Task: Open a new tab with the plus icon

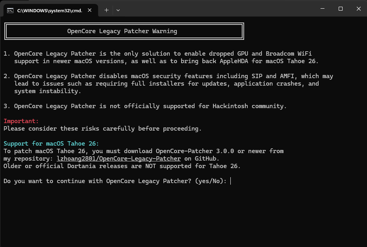Action: [106, 10]
